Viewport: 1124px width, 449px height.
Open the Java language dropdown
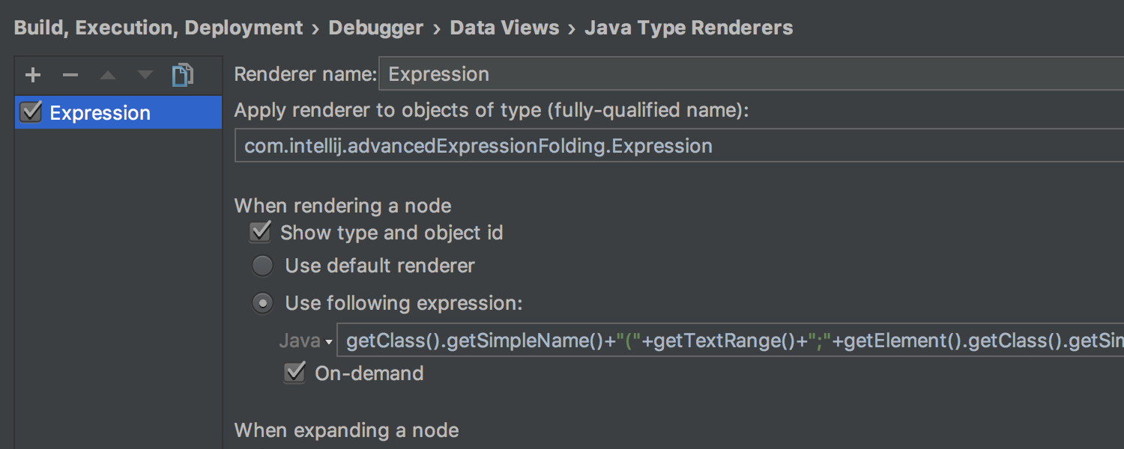[x=306, y=341]
